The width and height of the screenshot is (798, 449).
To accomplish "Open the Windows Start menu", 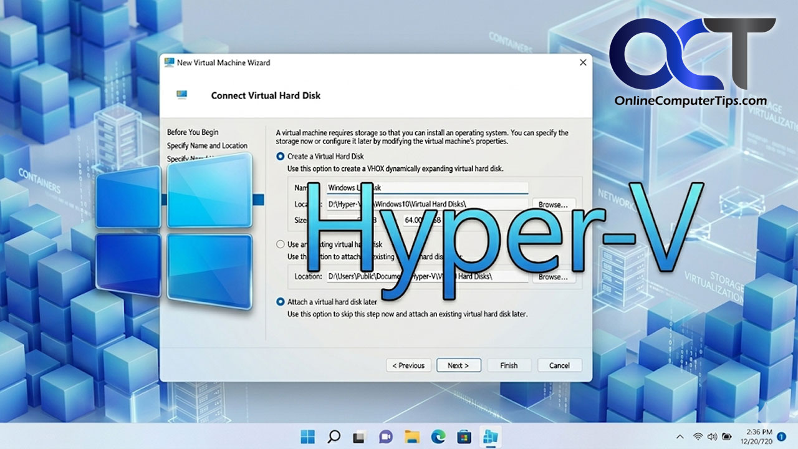I will pyautogui.click(x=308, y=437).
